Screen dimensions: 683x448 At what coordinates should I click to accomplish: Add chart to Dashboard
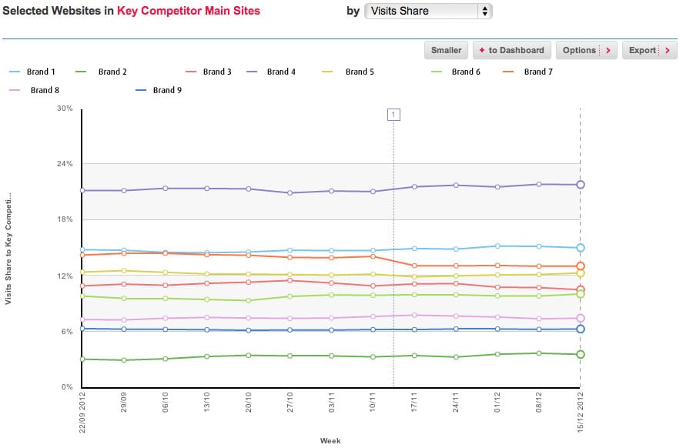point(511,50)
